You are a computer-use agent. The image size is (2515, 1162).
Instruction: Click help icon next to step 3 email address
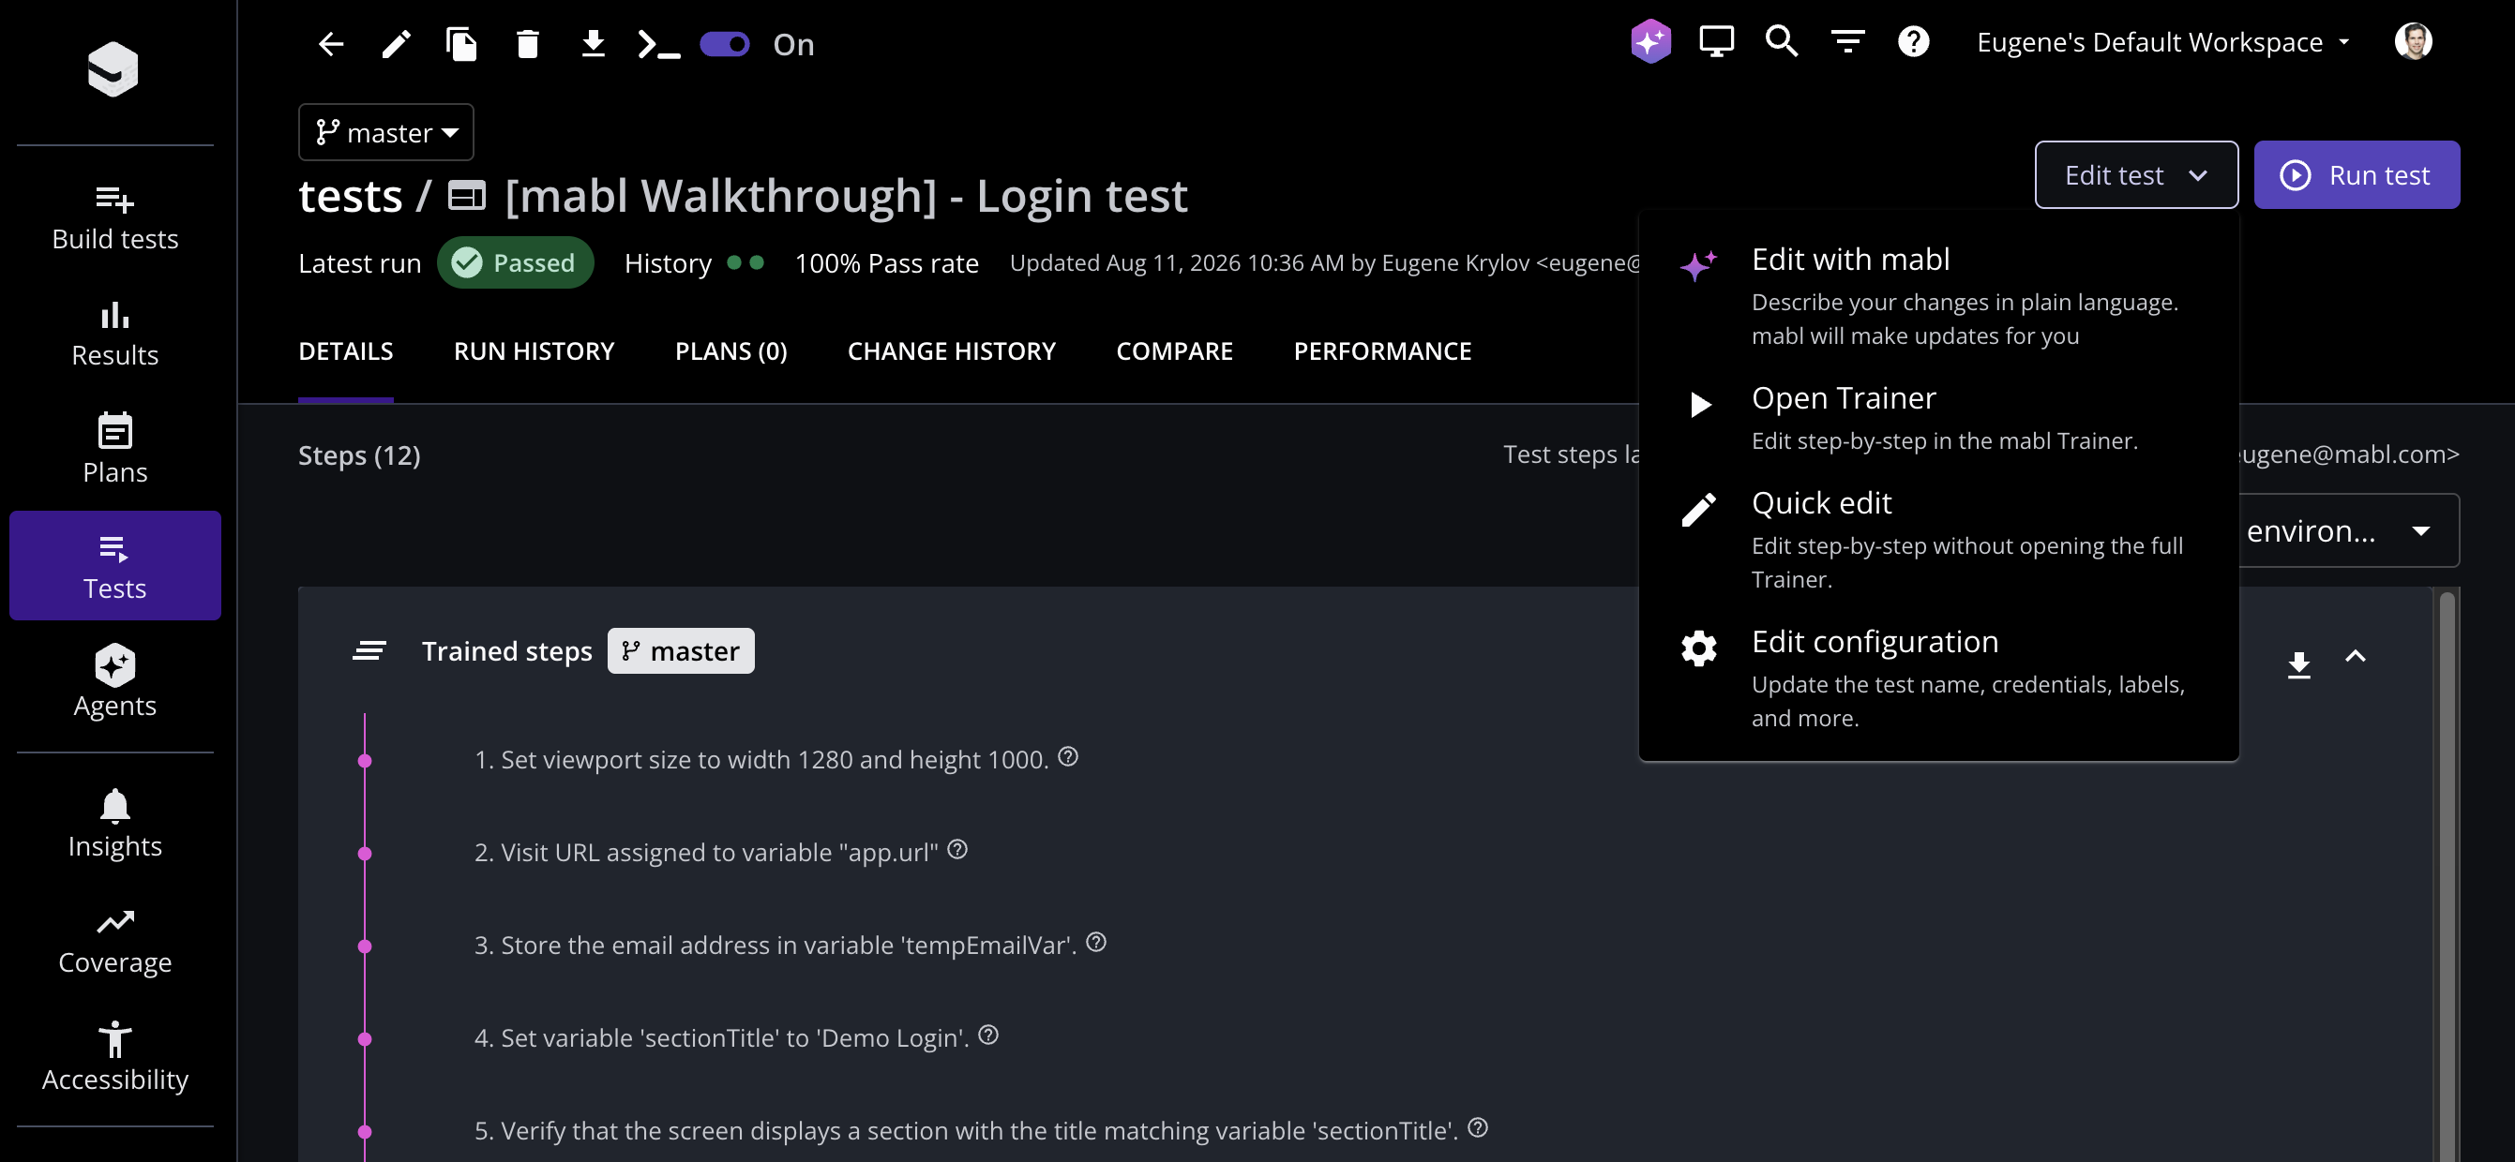[x=1095, y=942]
